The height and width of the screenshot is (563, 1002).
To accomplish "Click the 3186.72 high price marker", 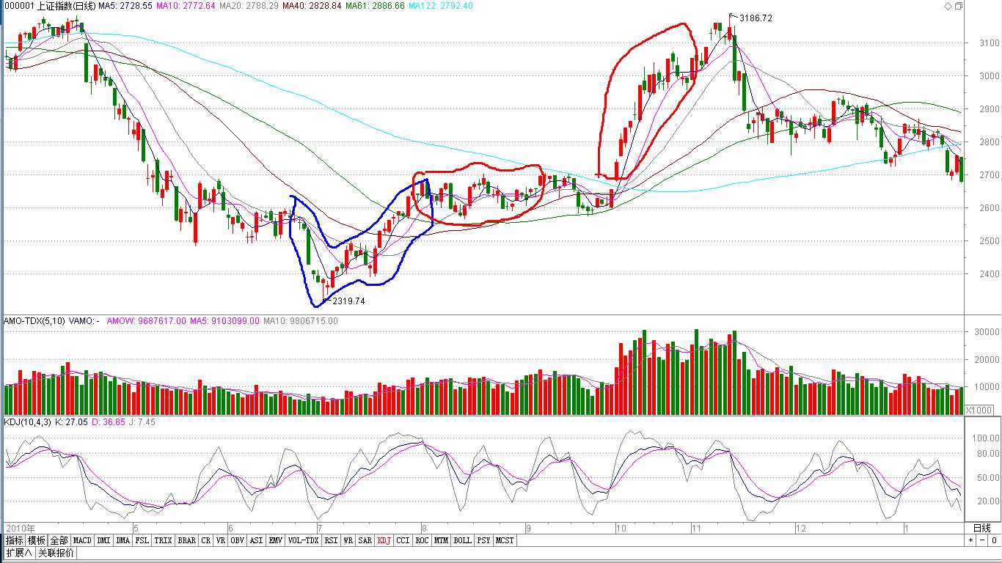I will point(756,18).
